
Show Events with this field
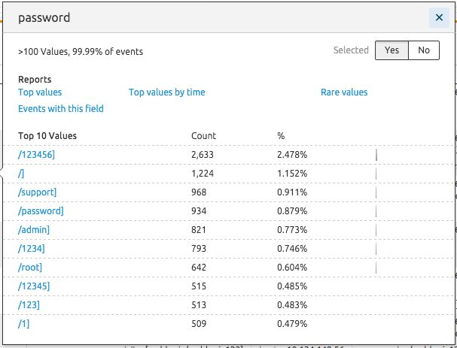[x=61, y=108]
